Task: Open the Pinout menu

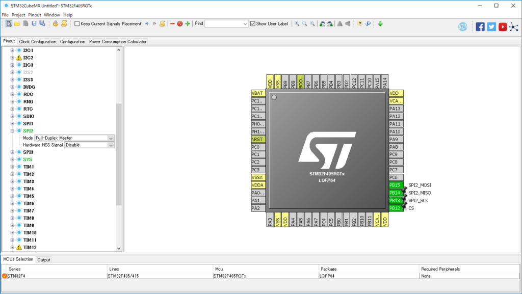Action: click(35, 15)
